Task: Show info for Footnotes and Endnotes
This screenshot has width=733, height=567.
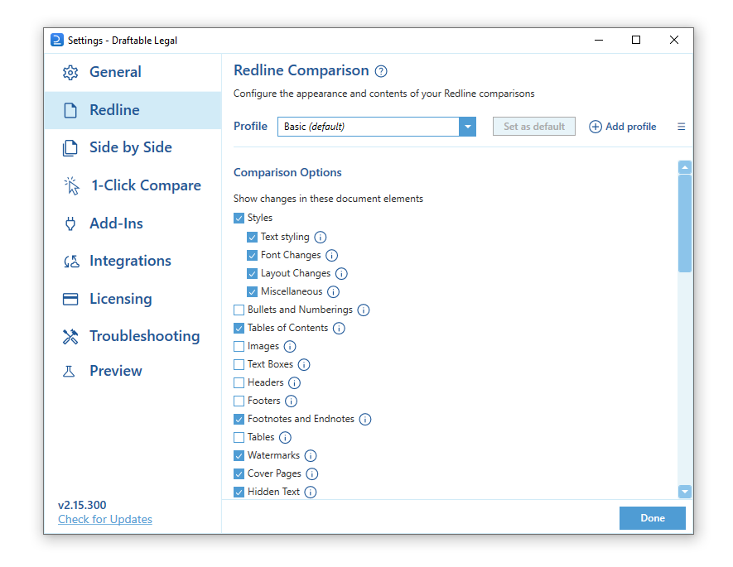Action: pyautogui.click(x=365, y=420)
